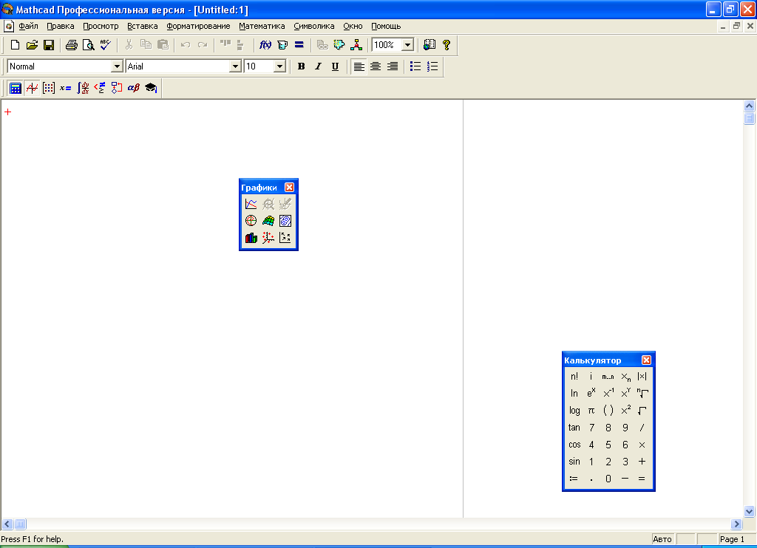
Task: Open Help with the question mark icon
Action: point(447,45)
